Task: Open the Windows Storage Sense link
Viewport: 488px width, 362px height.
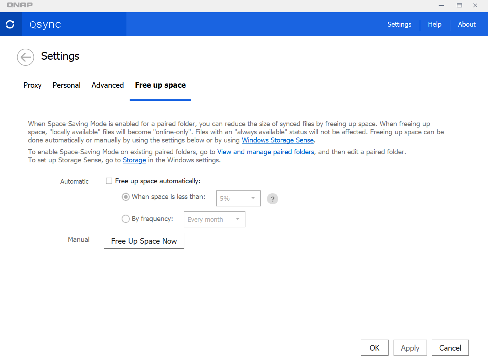Action: [278, 140]
